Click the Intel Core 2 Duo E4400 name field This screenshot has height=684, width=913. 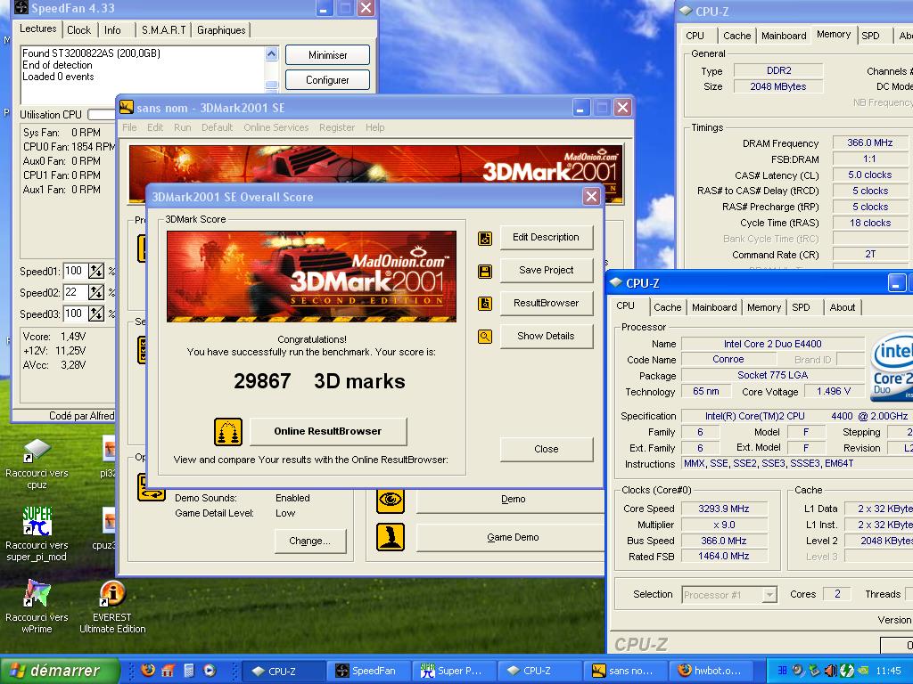(x=773, y=345)
